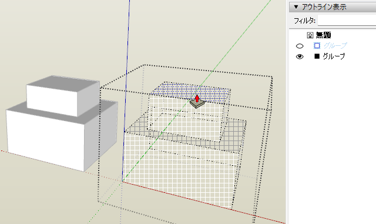Pick the blue dotted top face
Screen dimensions: 376x224
point(190,91)
